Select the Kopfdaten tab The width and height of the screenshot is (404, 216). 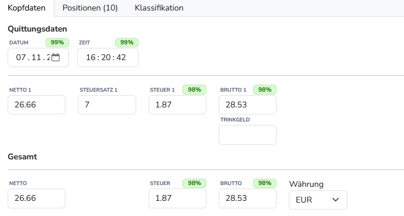tap(26, 8)
